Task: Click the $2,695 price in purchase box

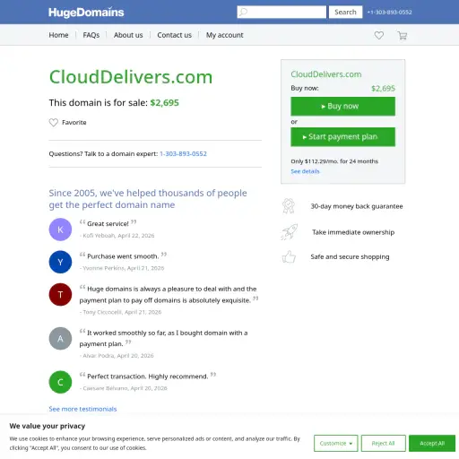Action: (383, 89)
